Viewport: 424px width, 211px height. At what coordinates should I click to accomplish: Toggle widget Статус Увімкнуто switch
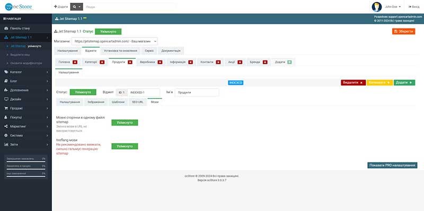(x=83, y=92)
